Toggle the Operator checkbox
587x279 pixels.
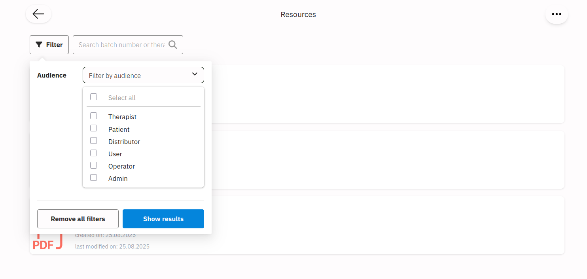(94, 165)
